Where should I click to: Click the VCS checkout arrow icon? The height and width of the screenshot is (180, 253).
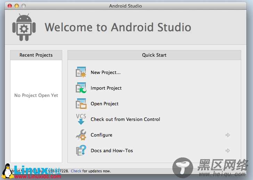click(x=81, y=119)
